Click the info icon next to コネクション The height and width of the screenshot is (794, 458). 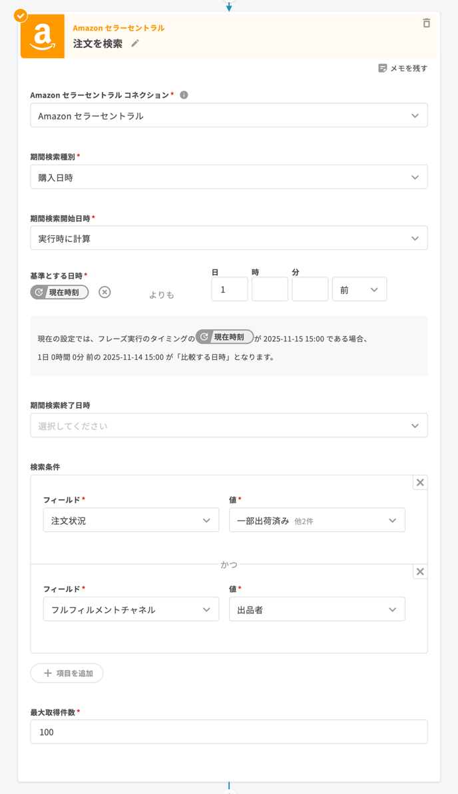(x=184, y=95)
